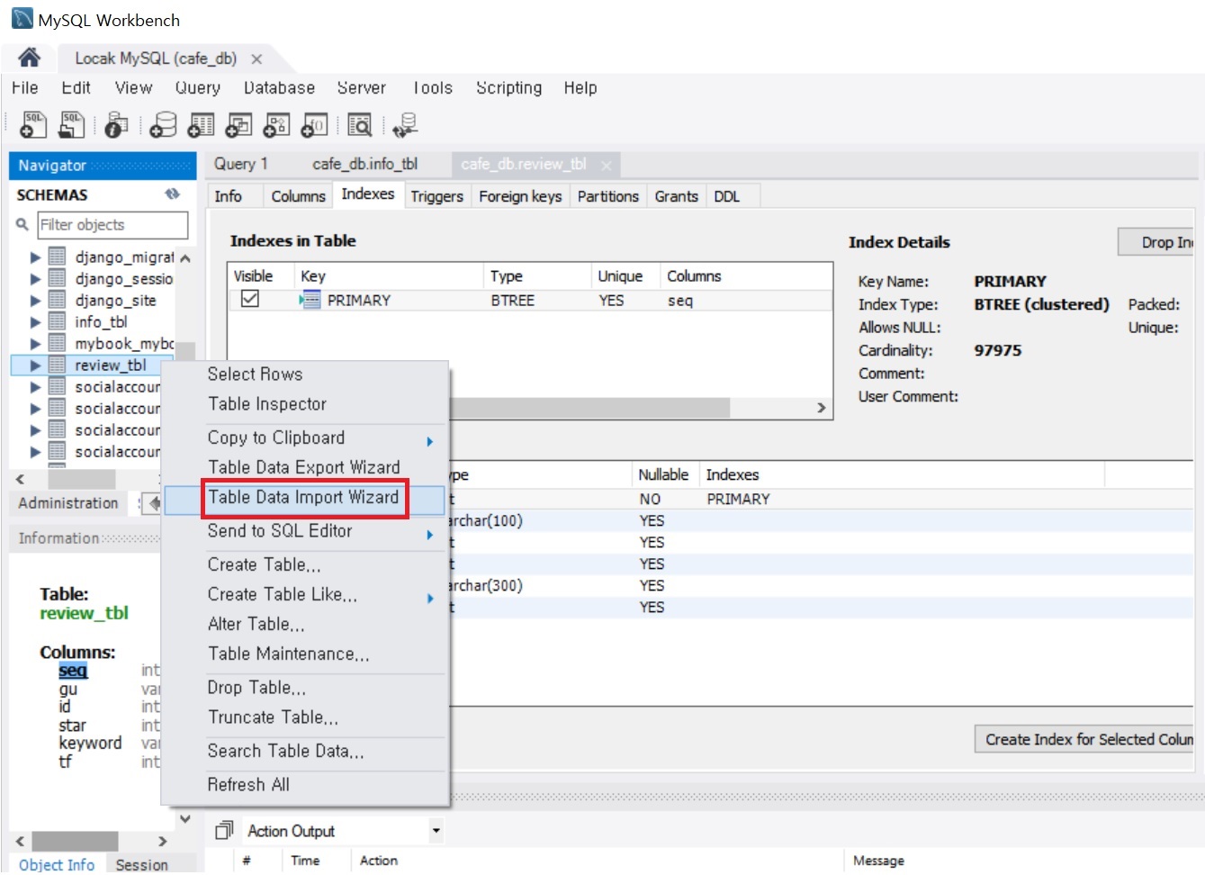Switch to the Columns tab
The height and width of the screenshot is (875, 1205).
(x=298, y=196)
